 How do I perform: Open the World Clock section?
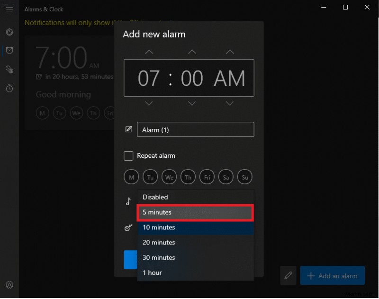pos(9,69)
